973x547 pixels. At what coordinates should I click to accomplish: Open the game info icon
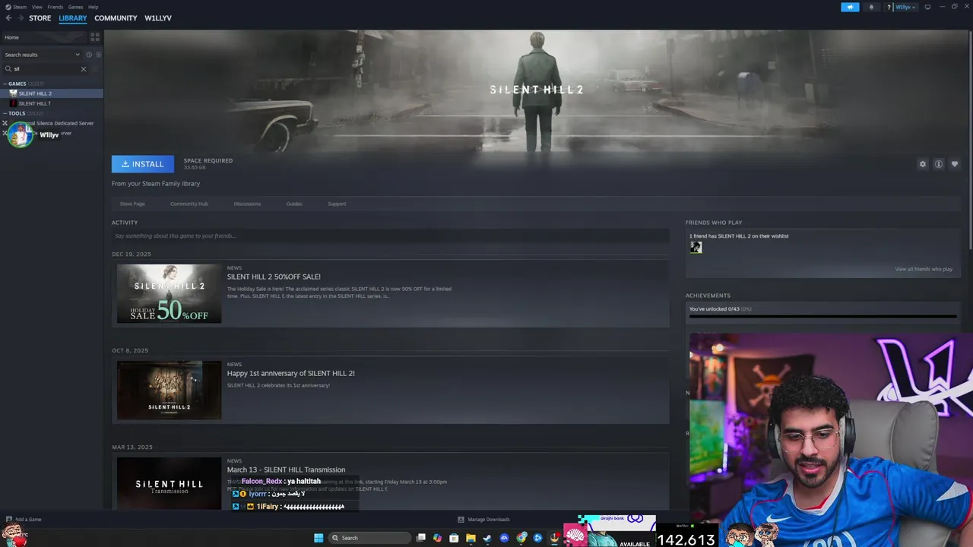[939, 164]
